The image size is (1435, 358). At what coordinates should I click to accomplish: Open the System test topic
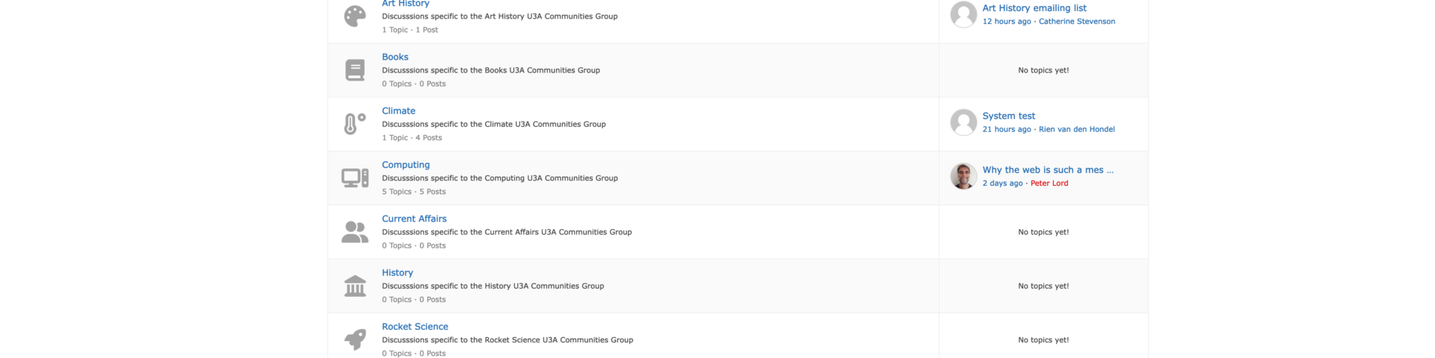click(1008, 116)
